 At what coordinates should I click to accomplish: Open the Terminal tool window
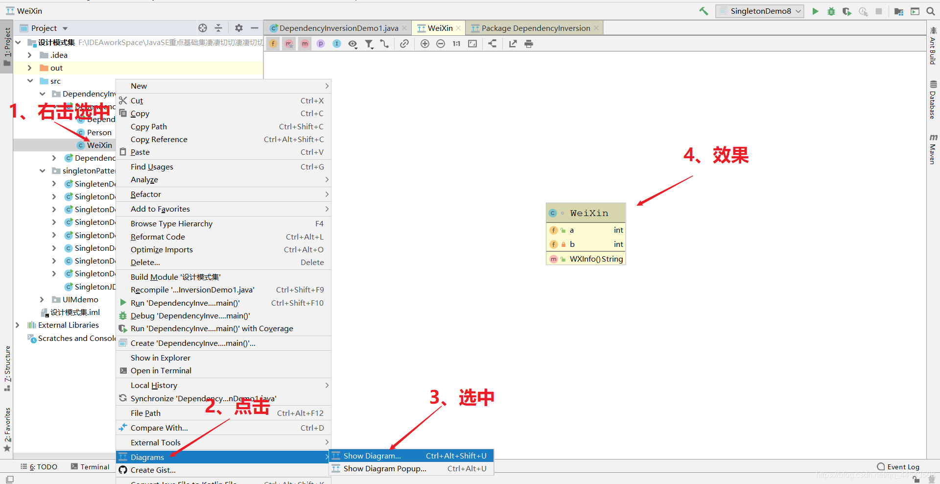click(x=94, y=466)
